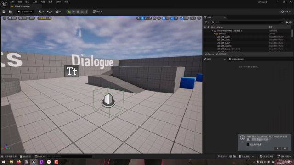Collapse the Block01 folder in the outliner

pos(215,33)
